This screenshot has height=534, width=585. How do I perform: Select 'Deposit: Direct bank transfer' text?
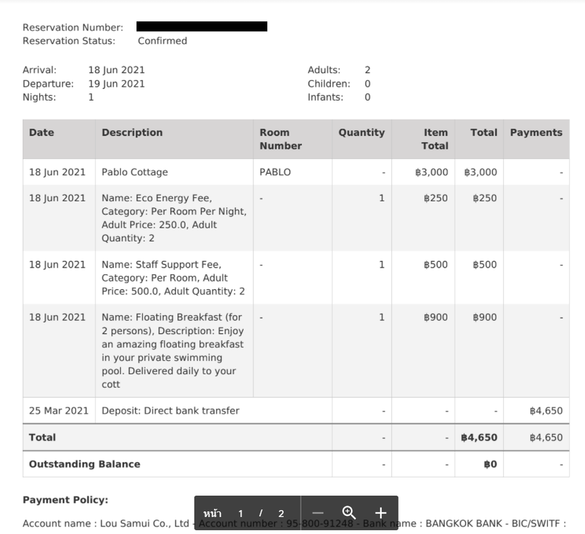click(x=170, y=411)
